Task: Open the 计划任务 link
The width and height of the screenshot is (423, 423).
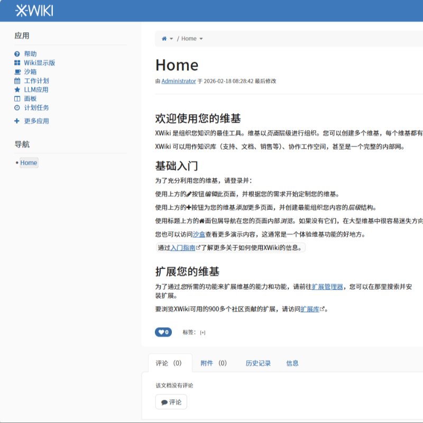Action: (36, 108)
